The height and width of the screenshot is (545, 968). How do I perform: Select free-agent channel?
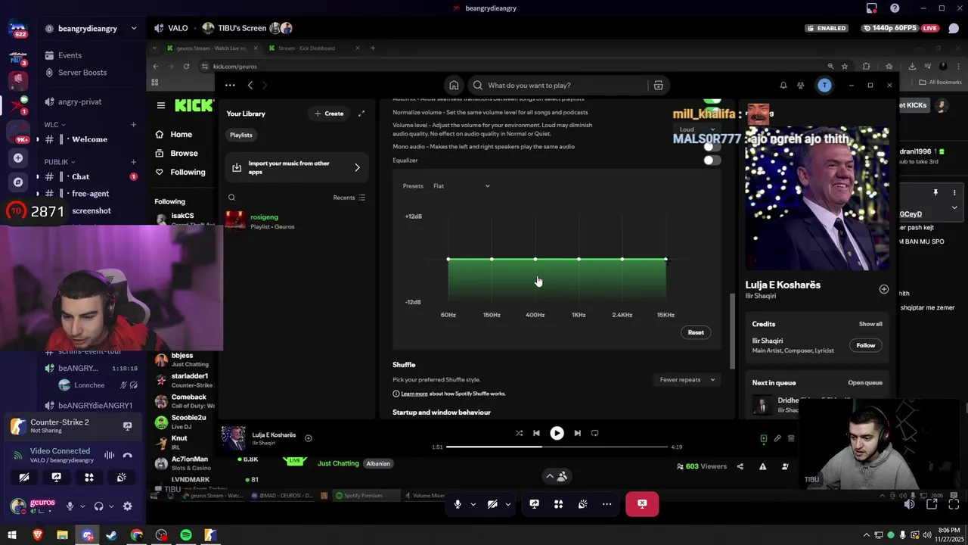click(90, 194)
